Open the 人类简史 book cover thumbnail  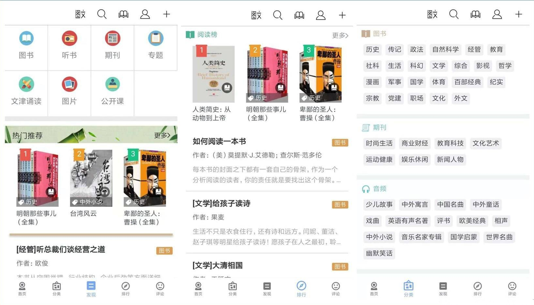point(213,74)
